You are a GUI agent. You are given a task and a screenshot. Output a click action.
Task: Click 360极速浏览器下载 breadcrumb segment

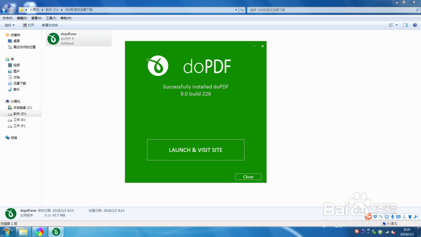[79, 10]
